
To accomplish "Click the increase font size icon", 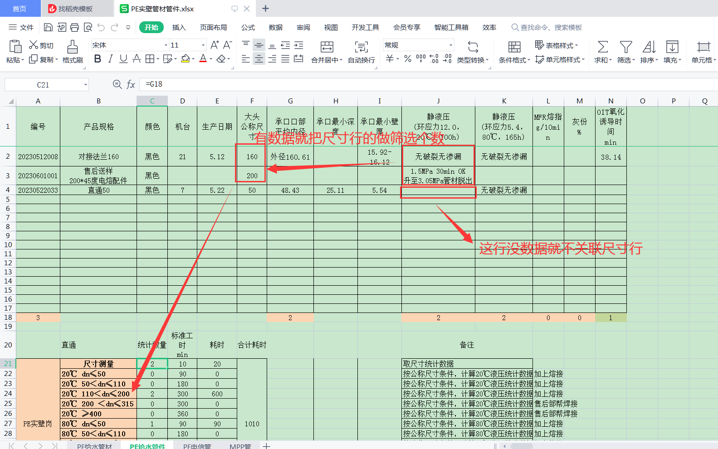I will (x=215, y=44).
